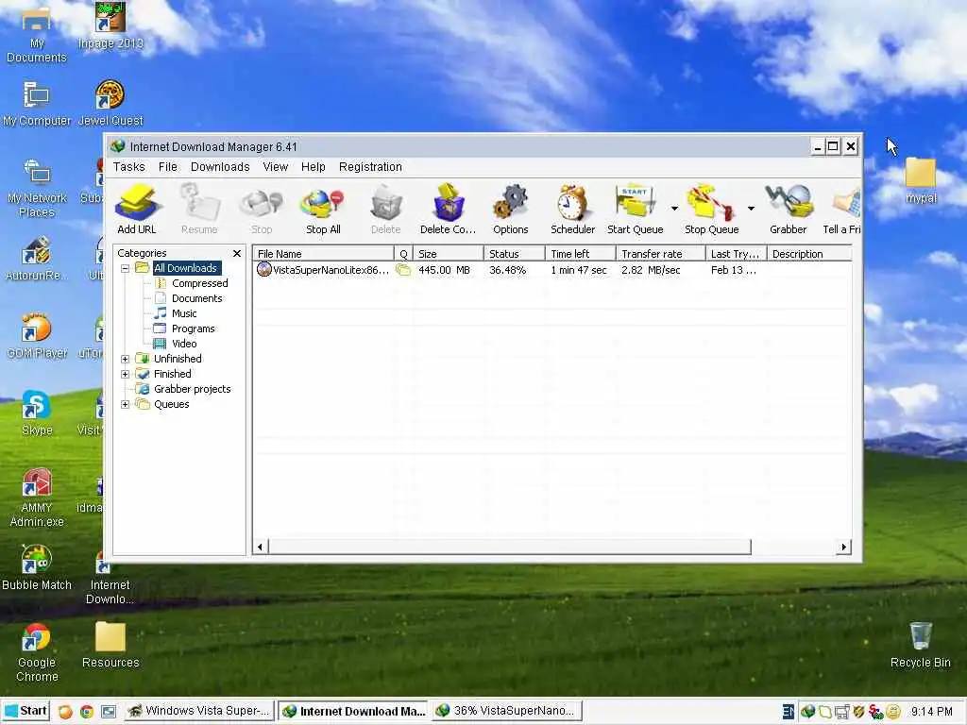Open Options via the gears icon

point(511,209)
